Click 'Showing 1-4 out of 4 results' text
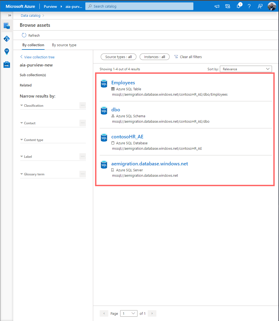Image resolution: width=279 pixels, height=321 pixels. click(x=120, y=69)
